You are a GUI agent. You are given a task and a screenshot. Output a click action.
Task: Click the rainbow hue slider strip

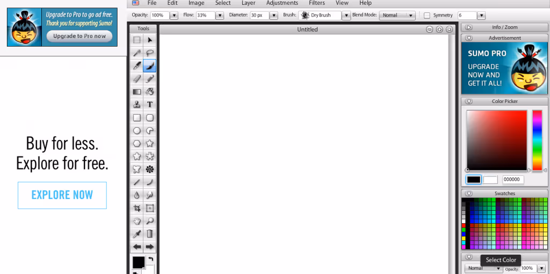pos(537,140)
